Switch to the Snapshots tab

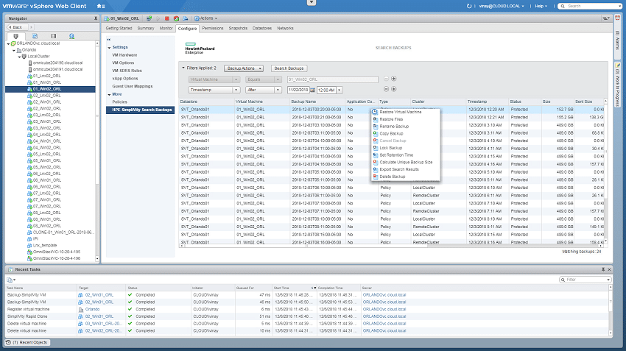click(x=238, y=28)
